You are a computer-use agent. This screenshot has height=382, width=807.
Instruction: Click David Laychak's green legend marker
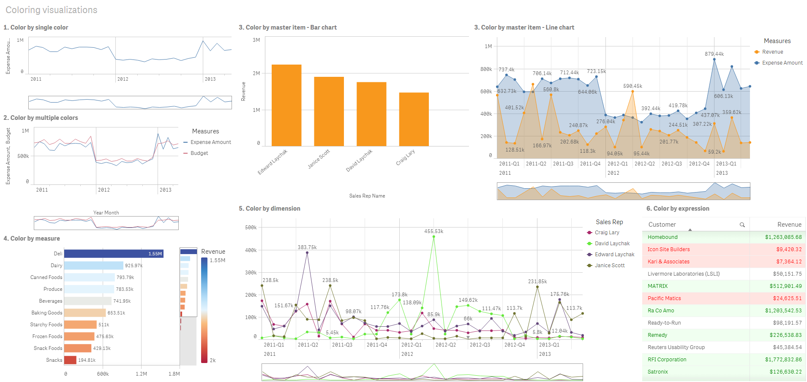[588, 243]
